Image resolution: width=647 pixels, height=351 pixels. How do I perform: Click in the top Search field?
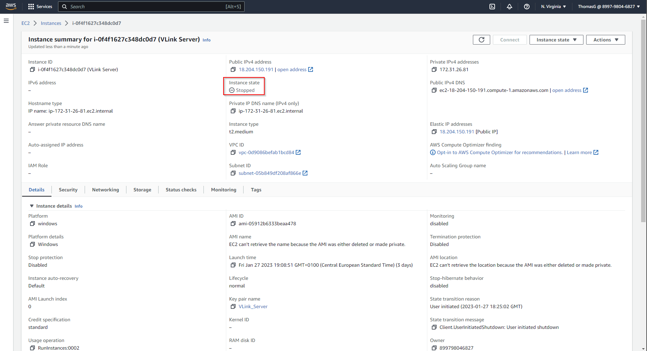pos(151,7)
